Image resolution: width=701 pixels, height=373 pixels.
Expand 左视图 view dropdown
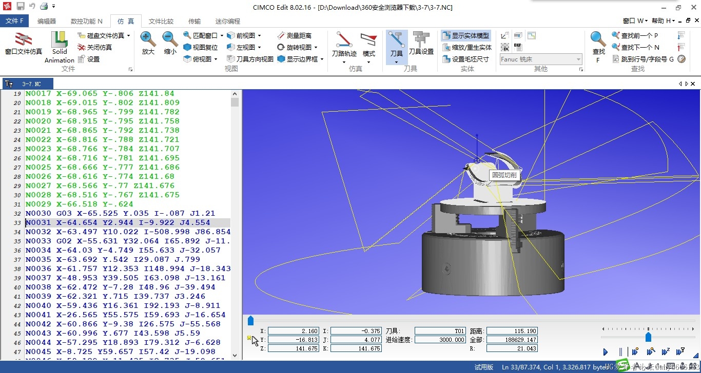259,47
